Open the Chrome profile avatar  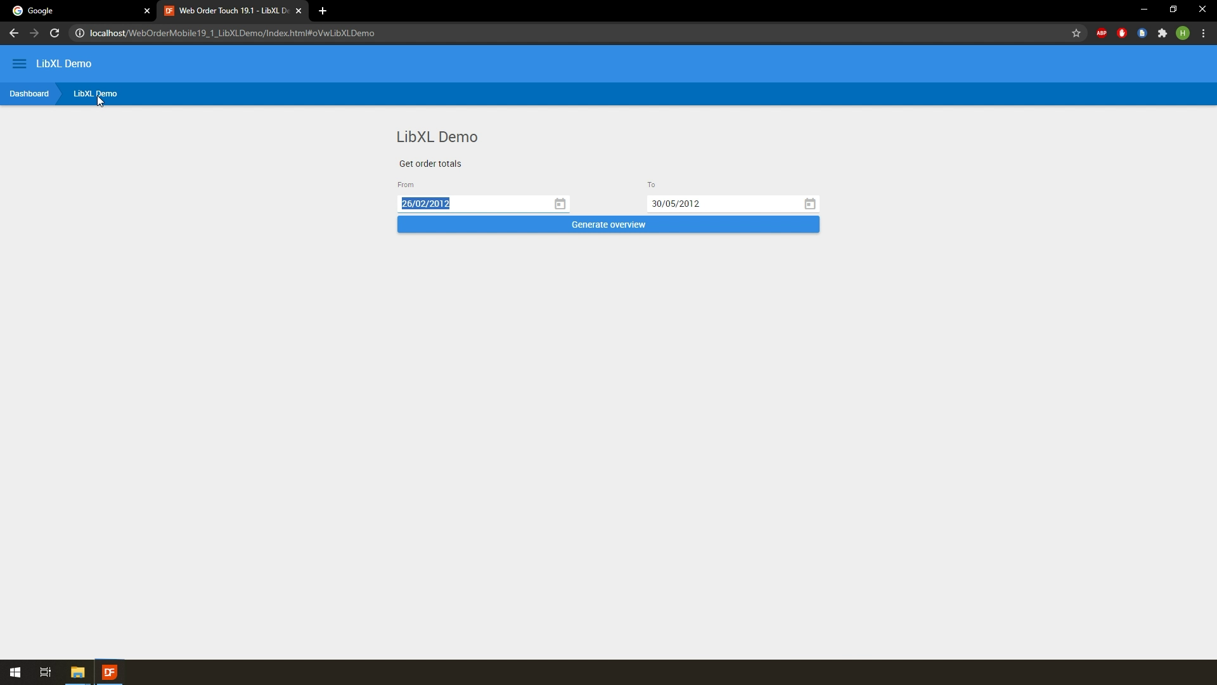click(1182, 33)
